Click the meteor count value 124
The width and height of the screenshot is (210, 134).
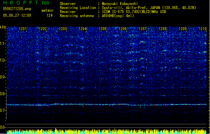(x=49, y=15)
